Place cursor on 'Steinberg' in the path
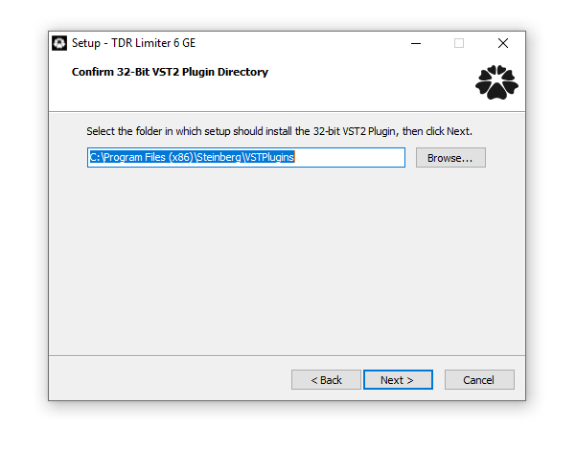Viewport: 576px width, 450px height. 219,157
